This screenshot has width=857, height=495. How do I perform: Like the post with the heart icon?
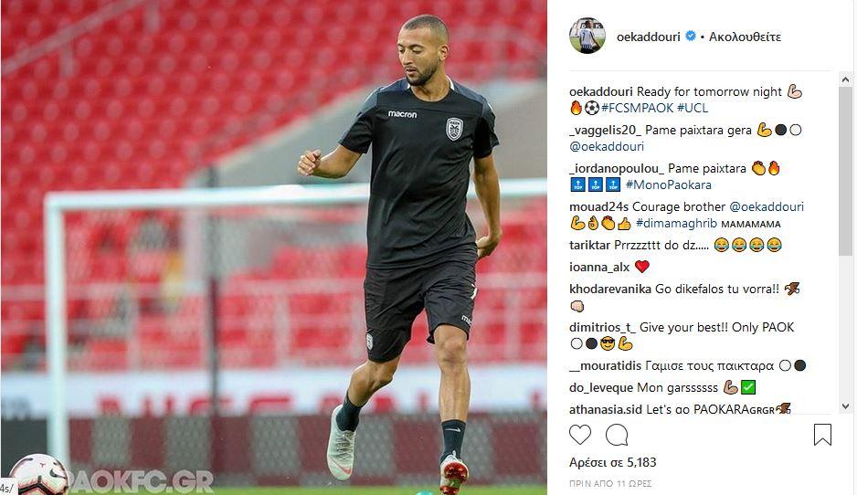click(580, 435)
